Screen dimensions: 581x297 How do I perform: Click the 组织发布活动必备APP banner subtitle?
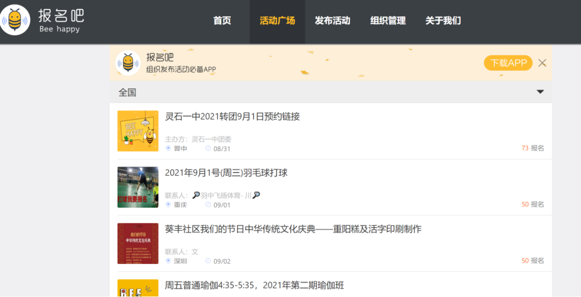181,69
